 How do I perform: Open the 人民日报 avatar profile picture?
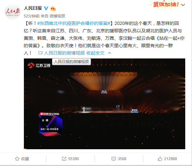point(13,12)
